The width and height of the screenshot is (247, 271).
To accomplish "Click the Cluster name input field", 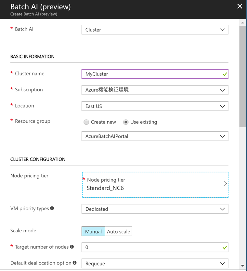I will [x=155, y=74].
